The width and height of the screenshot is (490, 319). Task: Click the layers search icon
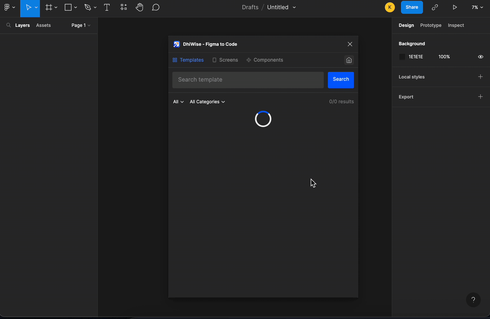click(x=9, y=25)
